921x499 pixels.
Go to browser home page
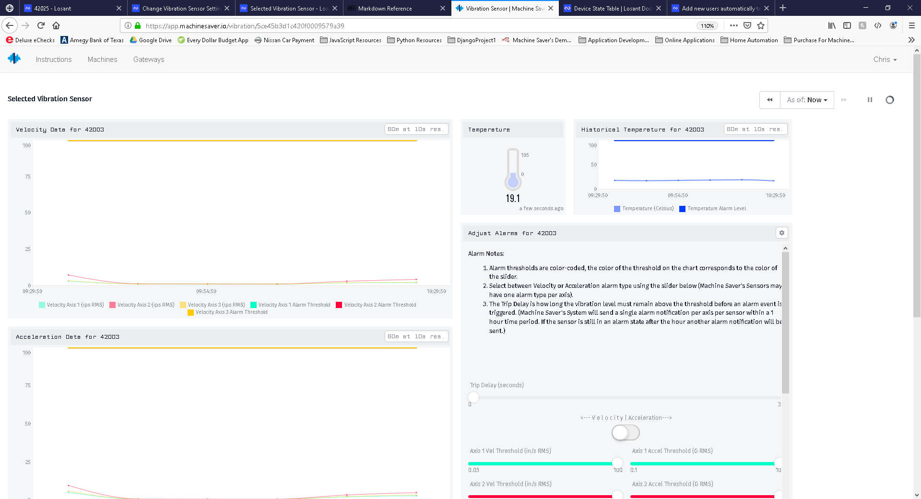click(56, 25)
